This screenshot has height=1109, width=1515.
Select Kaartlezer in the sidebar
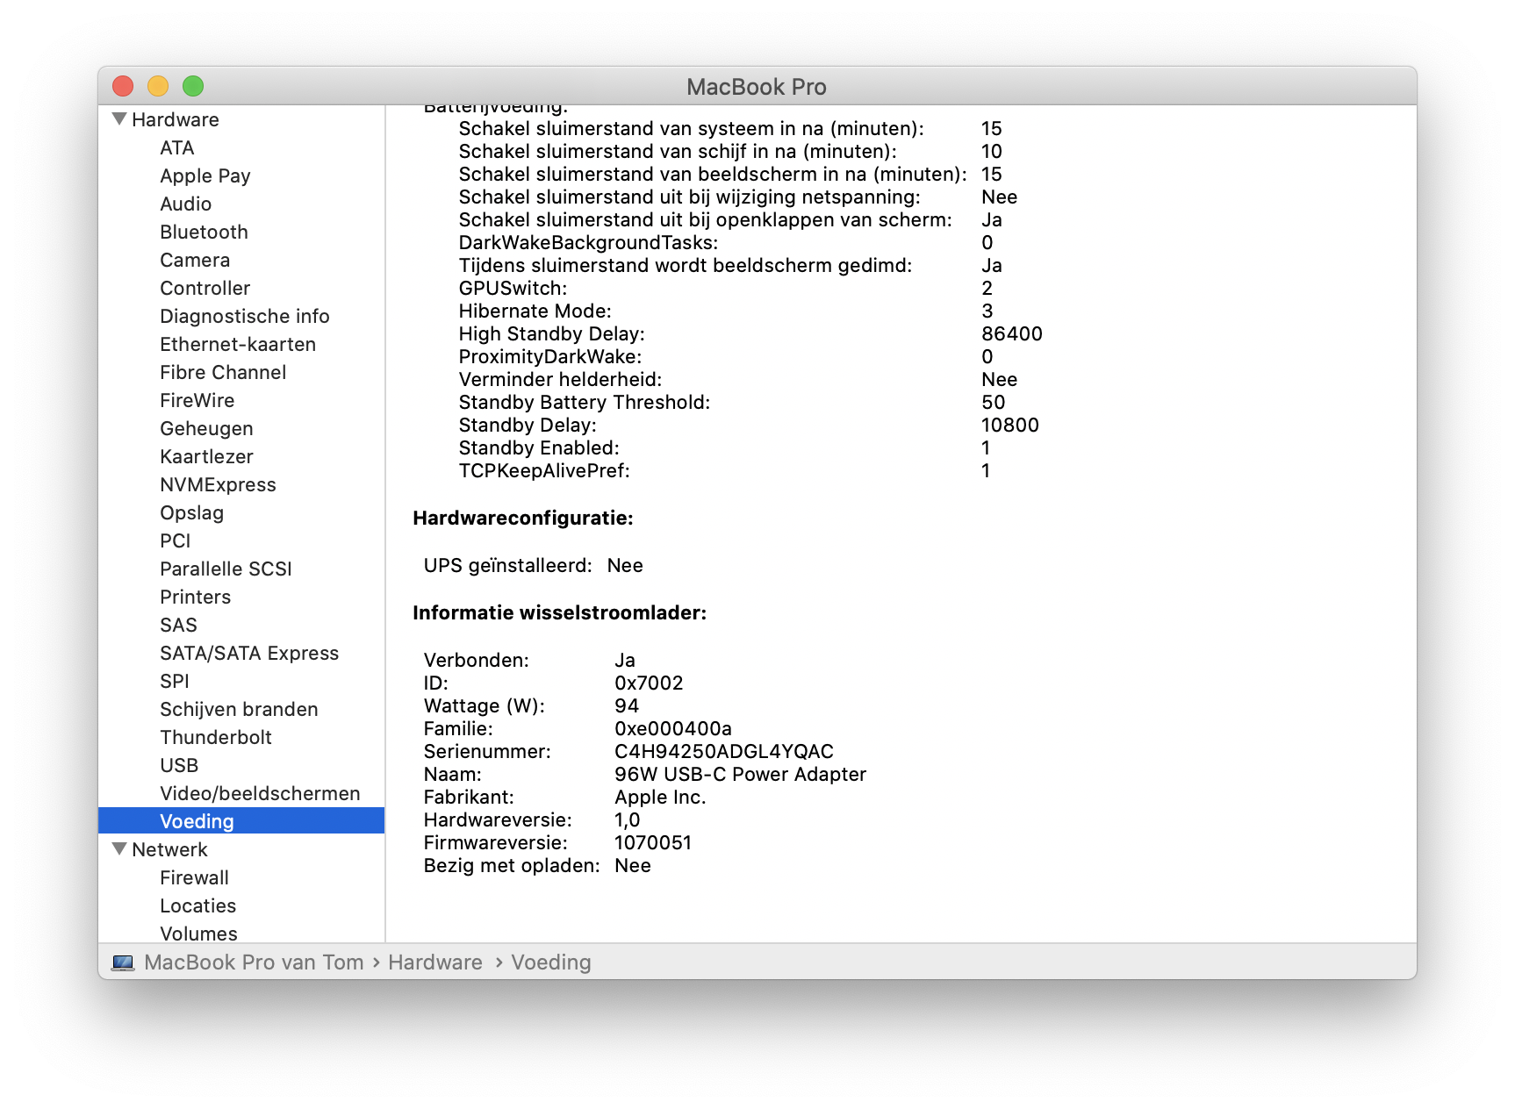(x=206, y=456)
